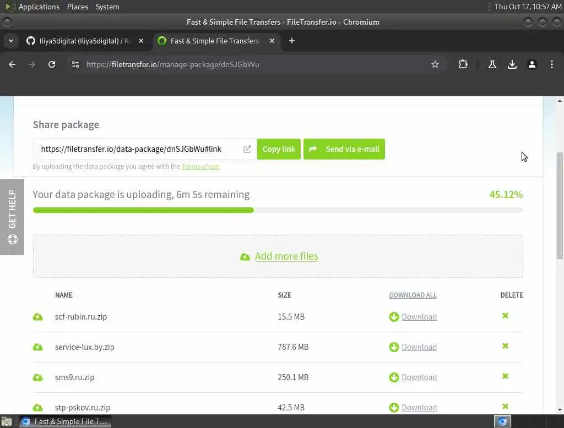Viewport: 564px width, 428px height.
Task: Click the 45.12% upload percentage
Action: tap(506, 194)
